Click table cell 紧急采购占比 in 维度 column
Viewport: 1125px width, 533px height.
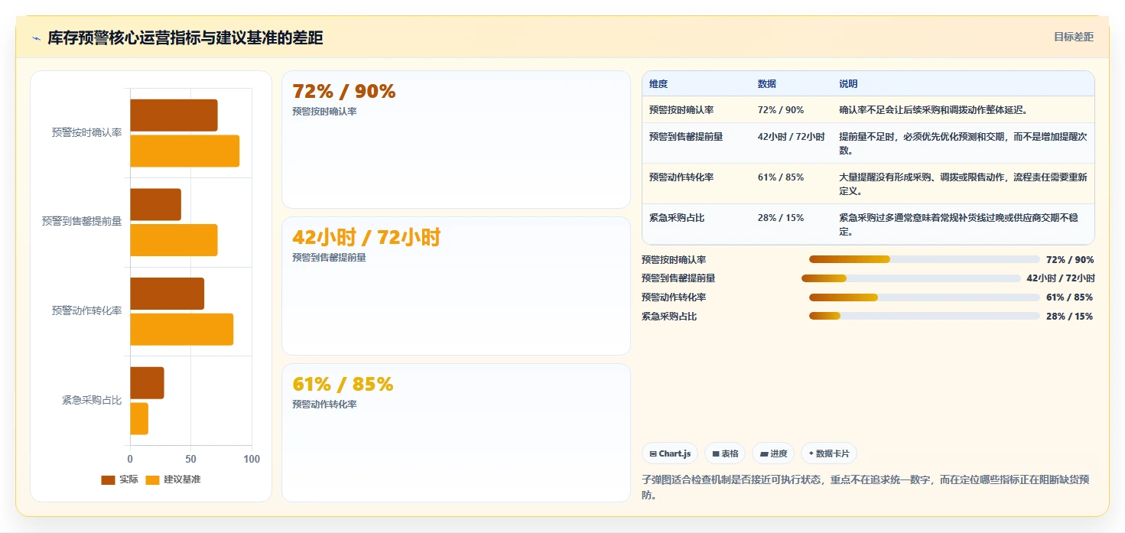coord(677,218)
